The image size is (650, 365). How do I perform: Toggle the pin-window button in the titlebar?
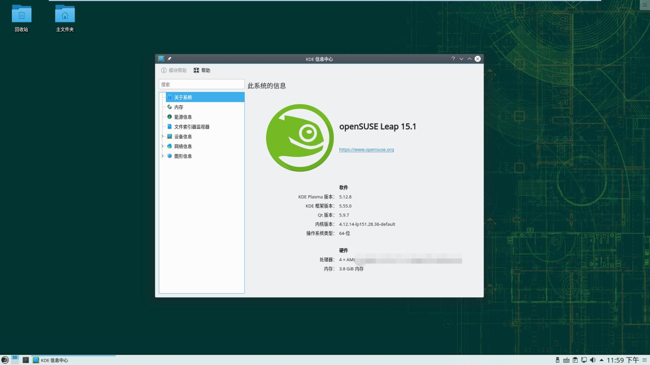click(x=169, y=59)
